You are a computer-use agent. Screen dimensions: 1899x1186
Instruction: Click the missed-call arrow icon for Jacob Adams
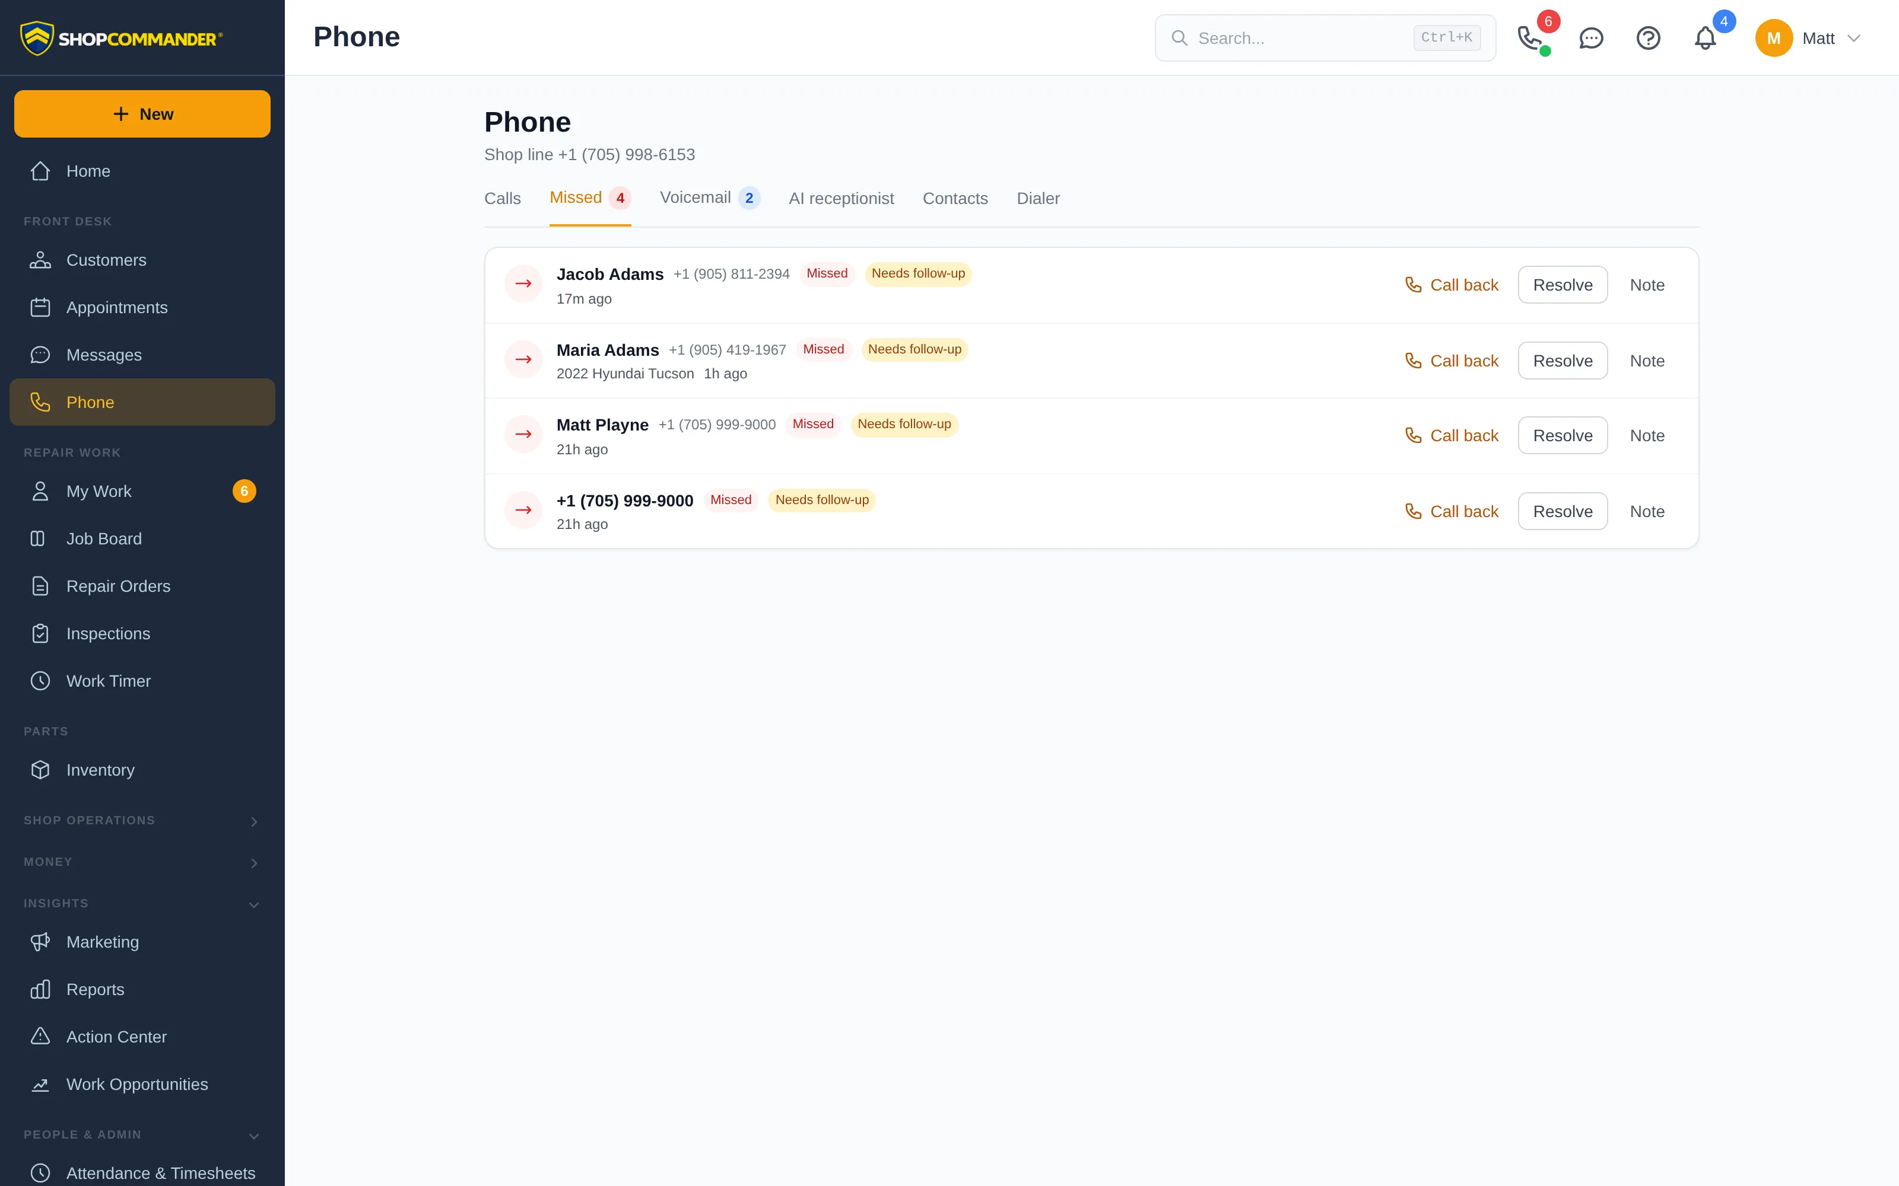pos(523,284)
